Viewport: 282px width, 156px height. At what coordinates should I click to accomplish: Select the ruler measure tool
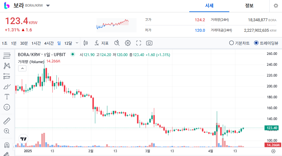[x=7, y=121]
